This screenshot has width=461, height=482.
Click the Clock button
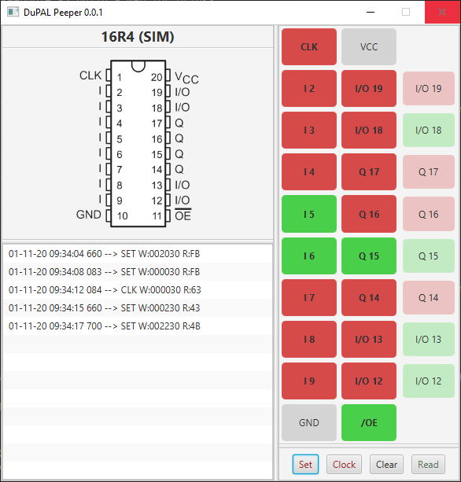point(344,464)
